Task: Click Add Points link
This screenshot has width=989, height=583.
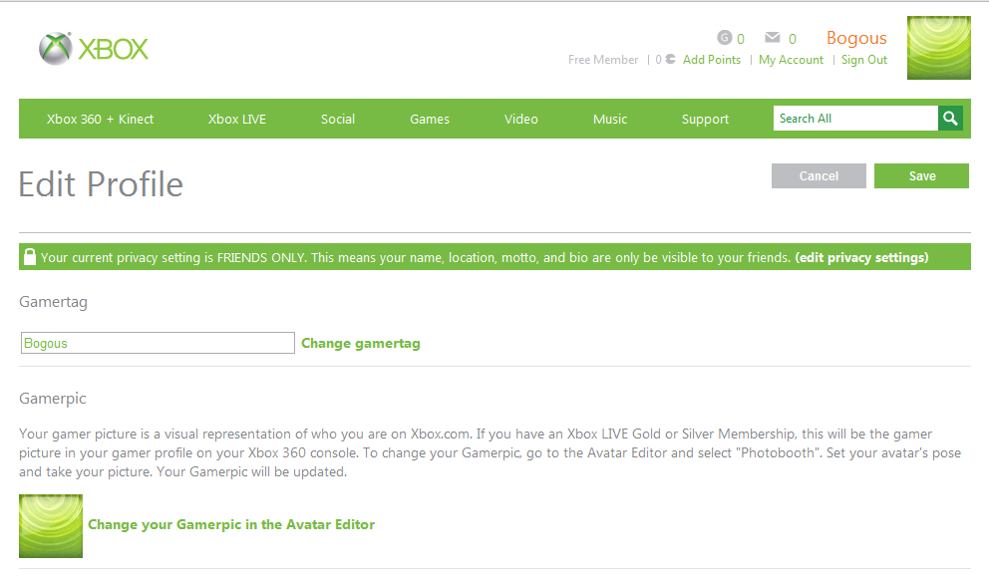Action: [x=712, y=59]
